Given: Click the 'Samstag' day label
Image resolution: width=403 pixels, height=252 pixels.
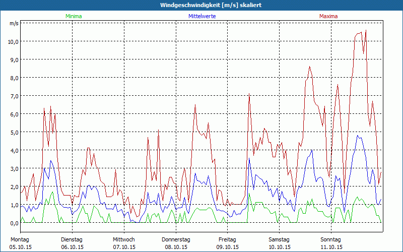Looking at the screenshot, I should pos(279,240).
